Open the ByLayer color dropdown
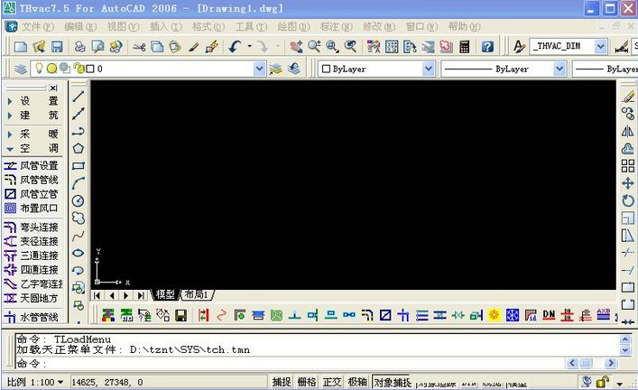638x390 pixels. pyautogui.click(x=428, y=69)
